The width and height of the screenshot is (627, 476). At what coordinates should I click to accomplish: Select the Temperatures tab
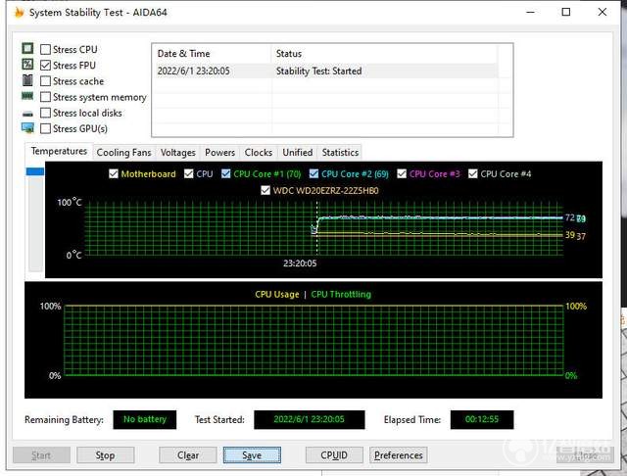click(59, 151)
